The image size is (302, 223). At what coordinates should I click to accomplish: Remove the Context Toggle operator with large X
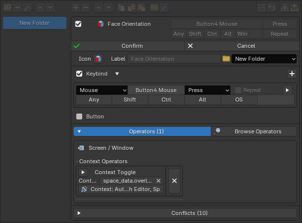click(x=174, y=181)
